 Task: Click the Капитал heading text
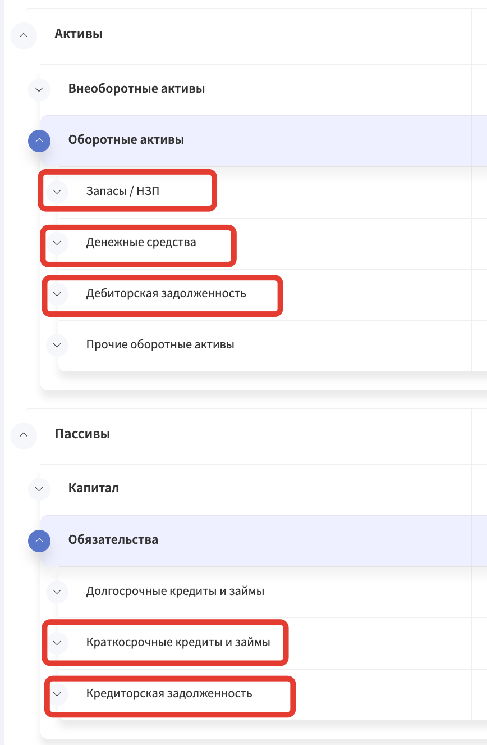point(94,488)
